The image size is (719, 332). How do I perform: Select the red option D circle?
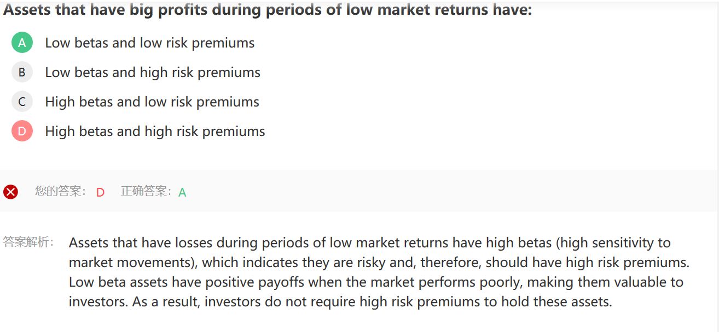click(x=22, y=131)
